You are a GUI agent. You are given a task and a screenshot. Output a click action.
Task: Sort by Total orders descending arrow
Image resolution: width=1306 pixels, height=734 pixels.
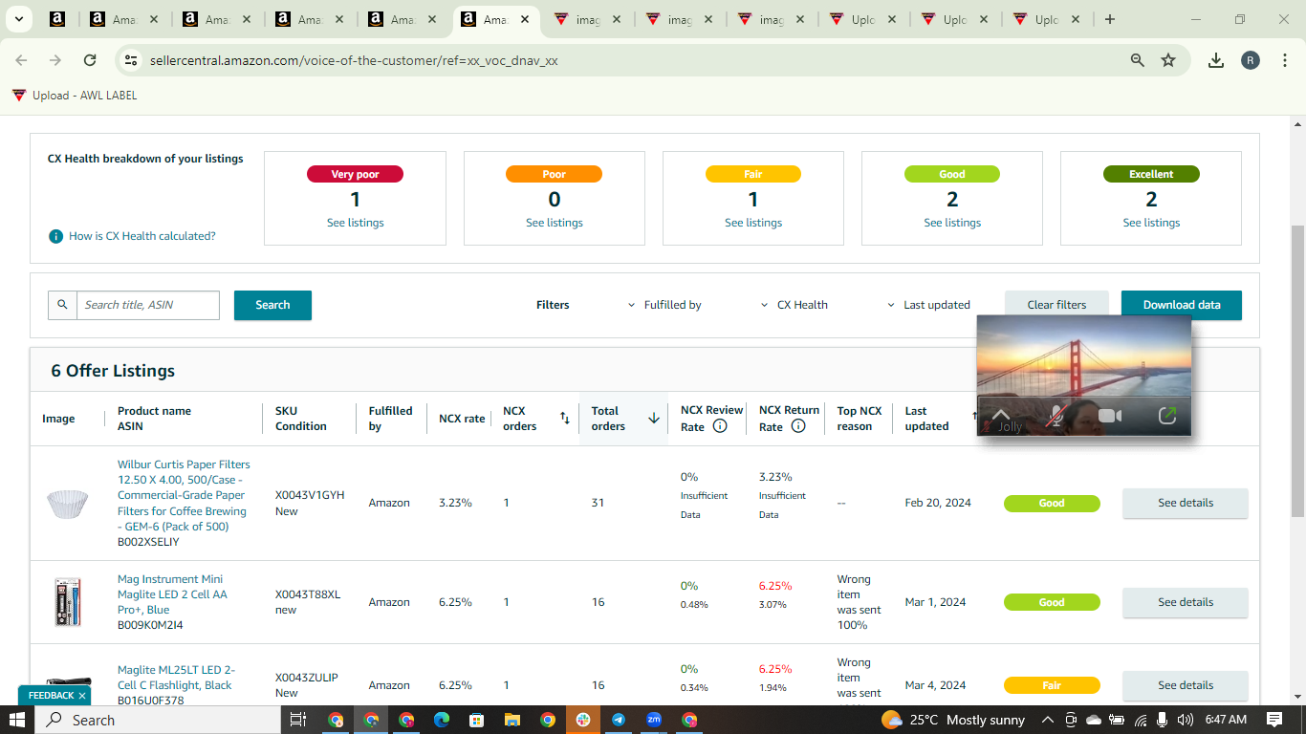(x=654, y=418)
